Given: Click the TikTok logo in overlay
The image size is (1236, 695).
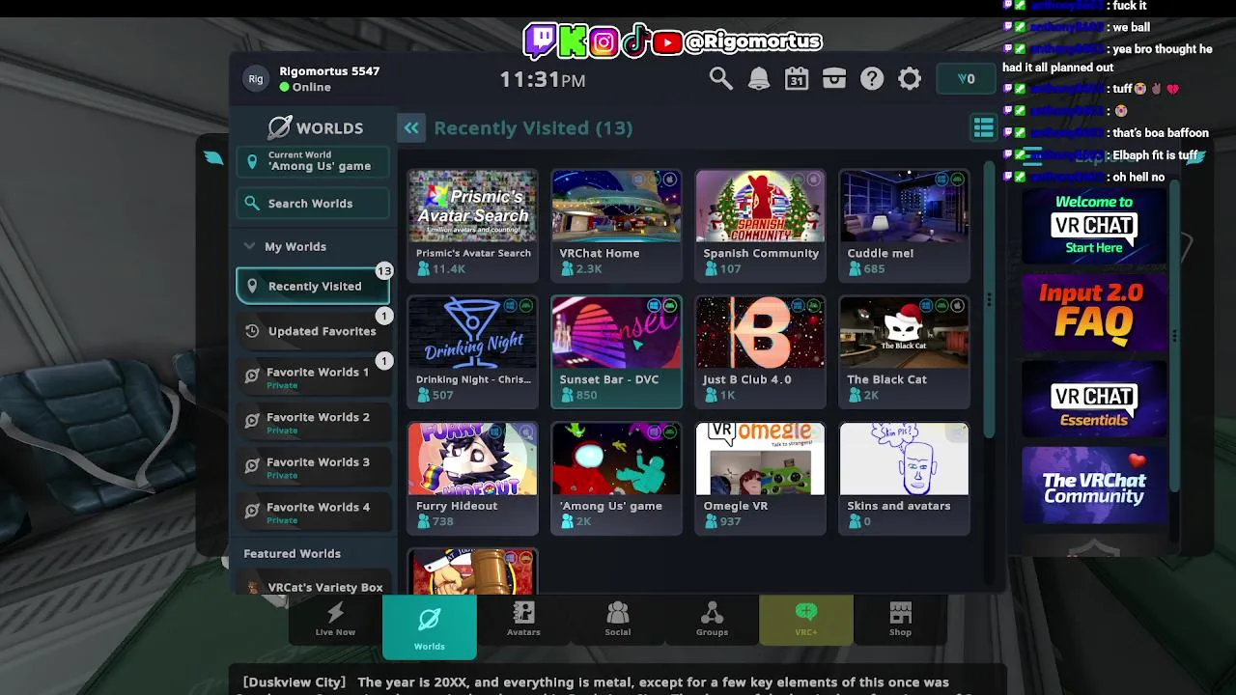Looking at the screenshot, I should (x=634, y=41).
